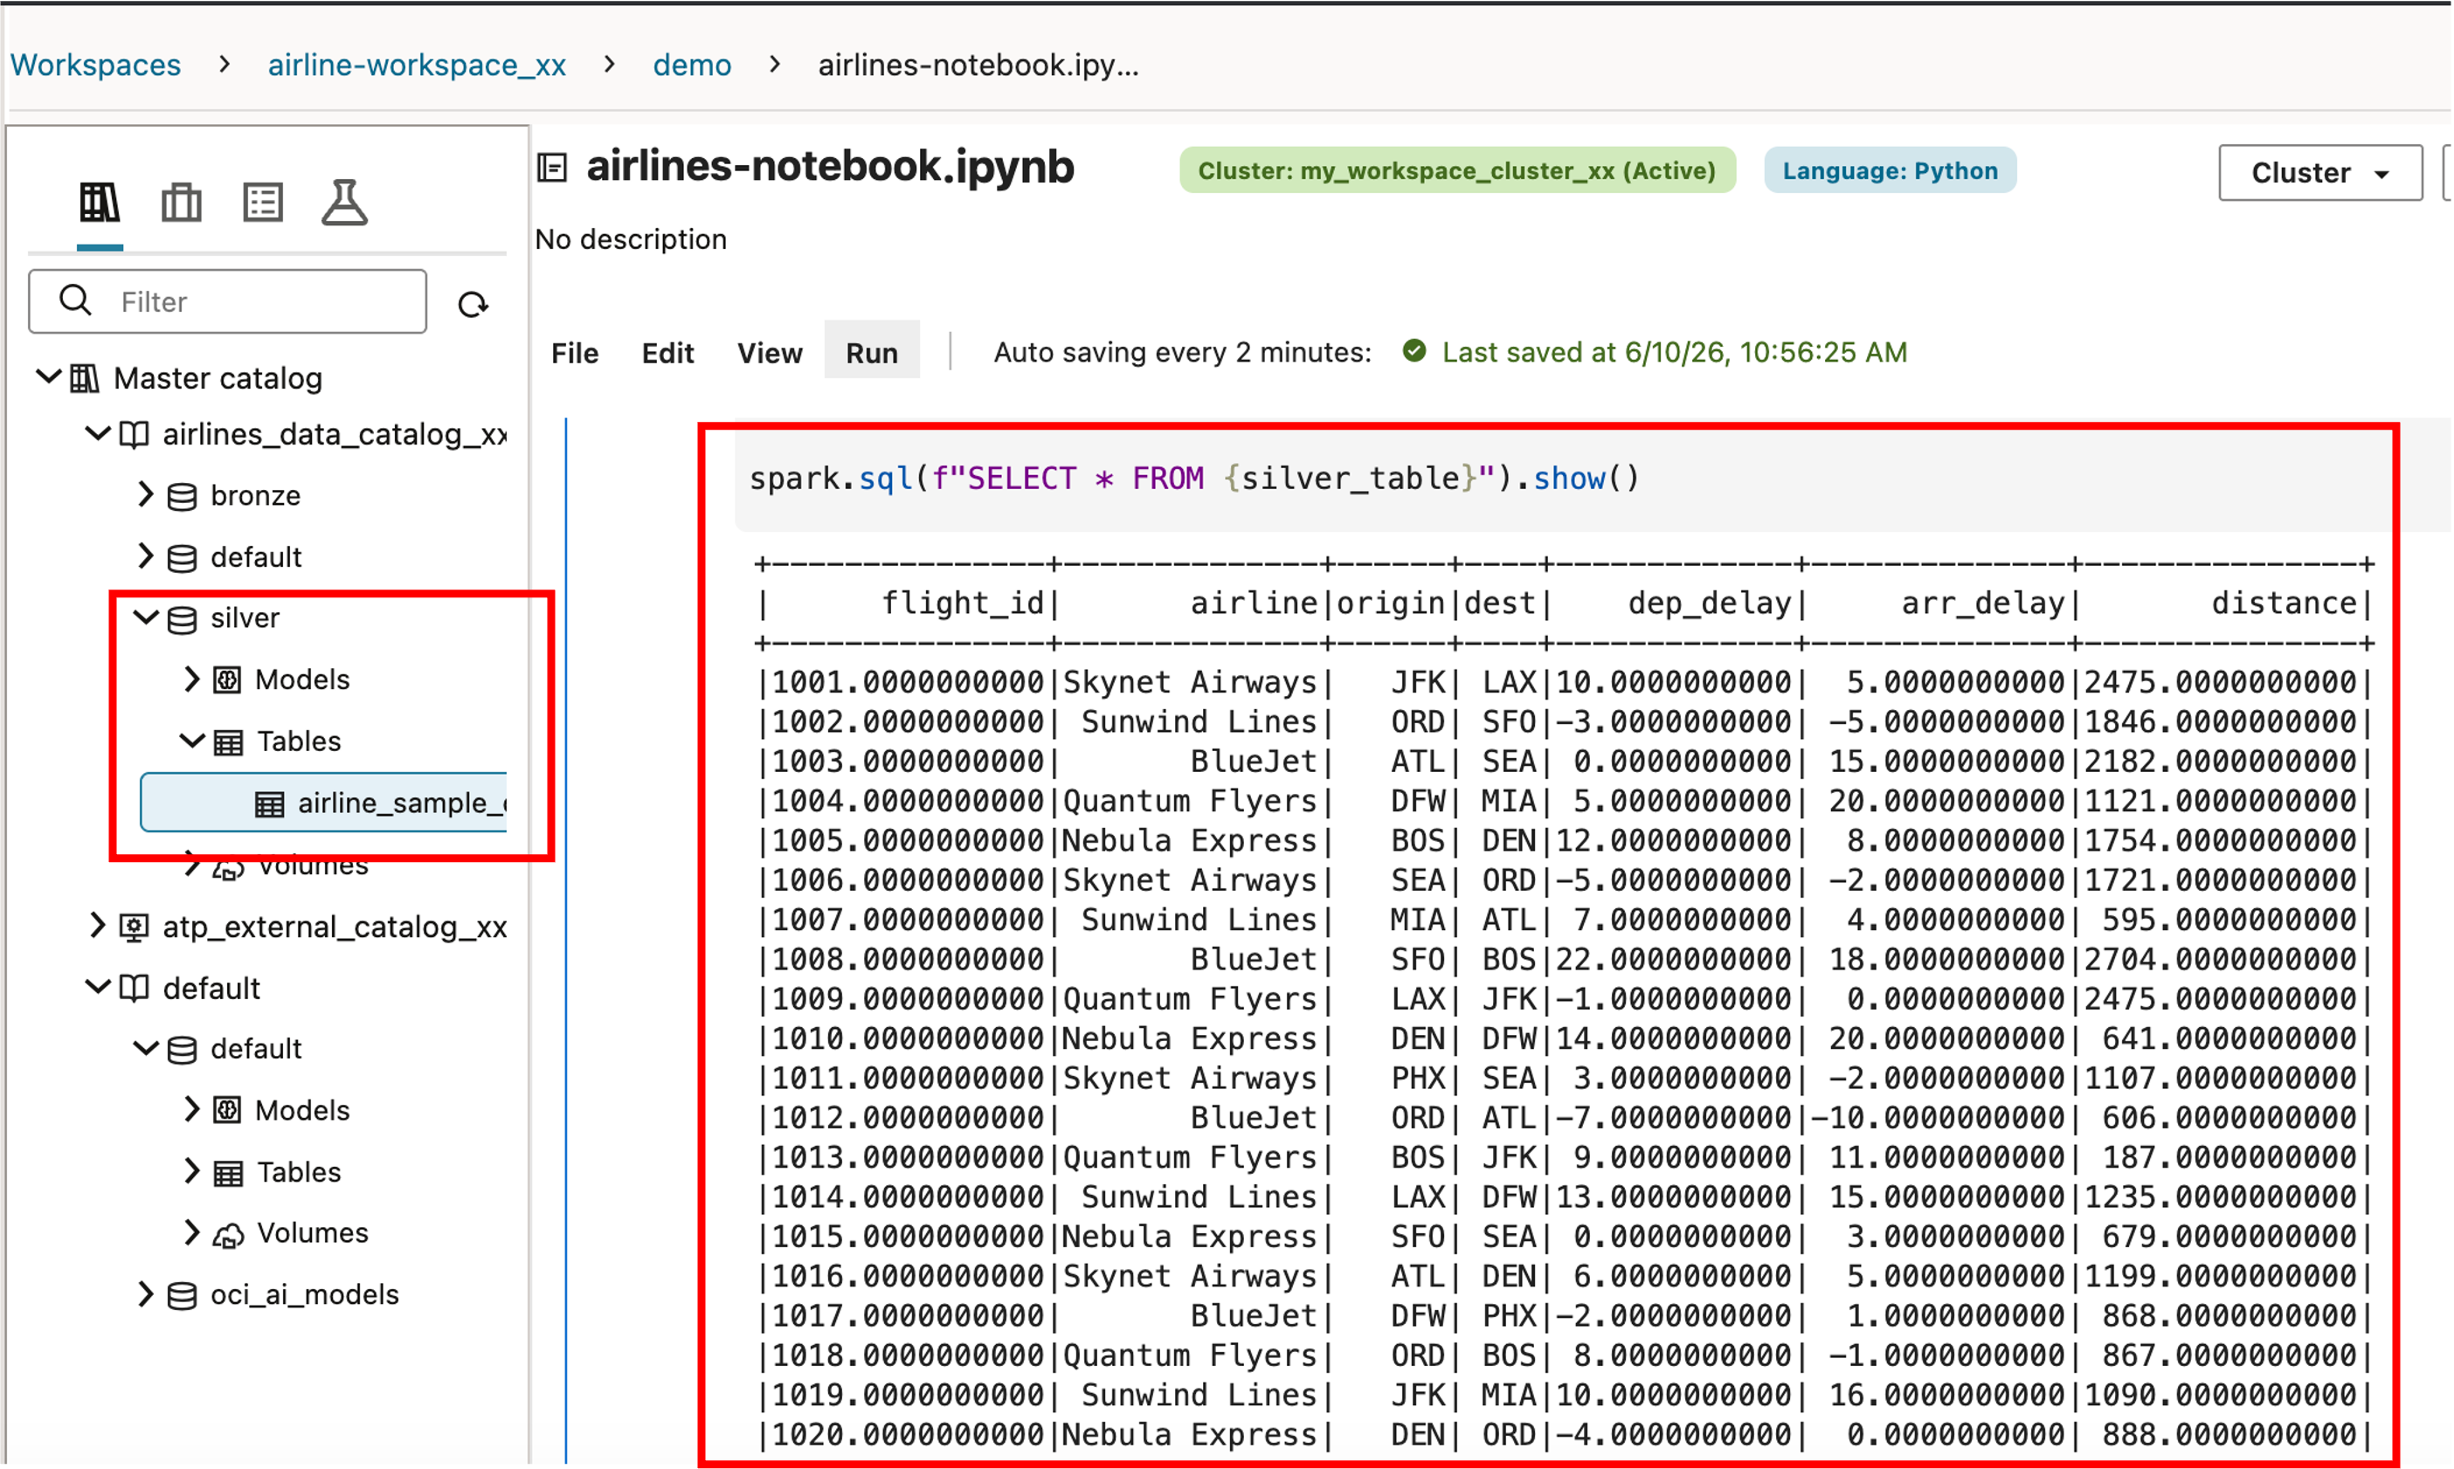The height and width of the screenshot is (1469, 2454).
Task: Click the magnifier search icon in Filter
Action: click(x=75, y=300)
